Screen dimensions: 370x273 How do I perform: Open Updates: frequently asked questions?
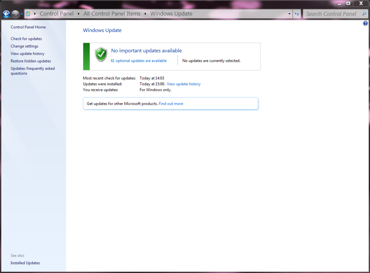pos(33,71)
